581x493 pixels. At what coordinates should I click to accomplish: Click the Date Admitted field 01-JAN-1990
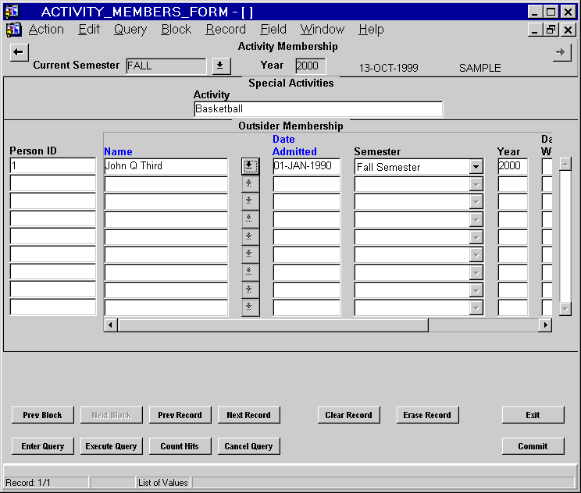tap(306, 166)
